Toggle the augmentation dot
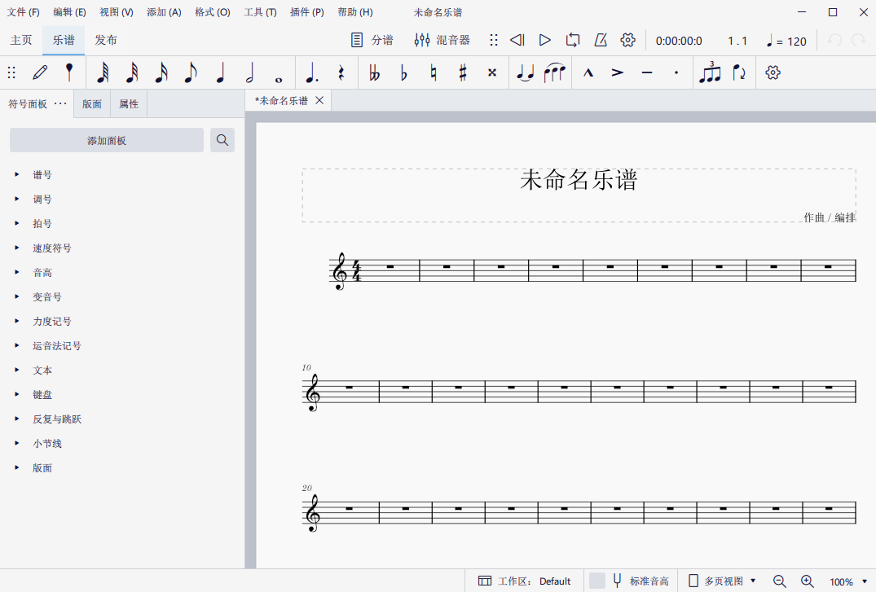 pos(312,72)
